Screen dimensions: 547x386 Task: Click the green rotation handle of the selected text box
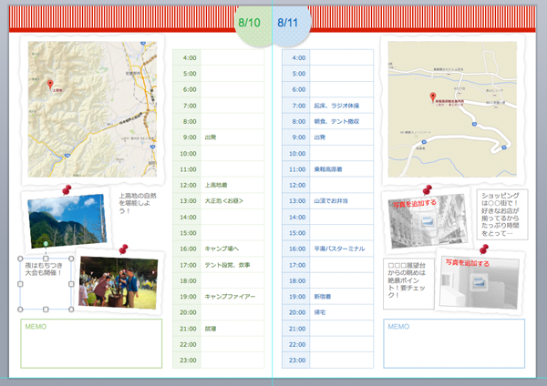46,244
